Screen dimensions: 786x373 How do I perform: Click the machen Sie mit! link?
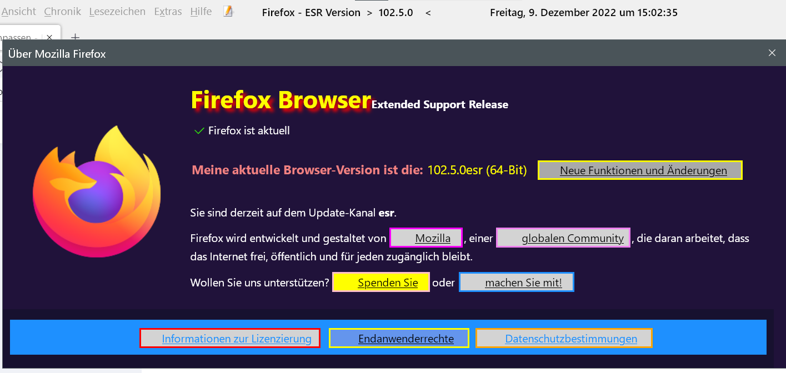tap(516, 283)
